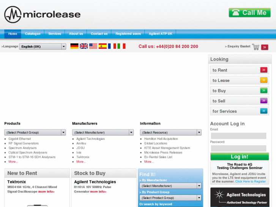
Task: Click the Optical Spectrum Analysers link
Action: pos(28,153)
